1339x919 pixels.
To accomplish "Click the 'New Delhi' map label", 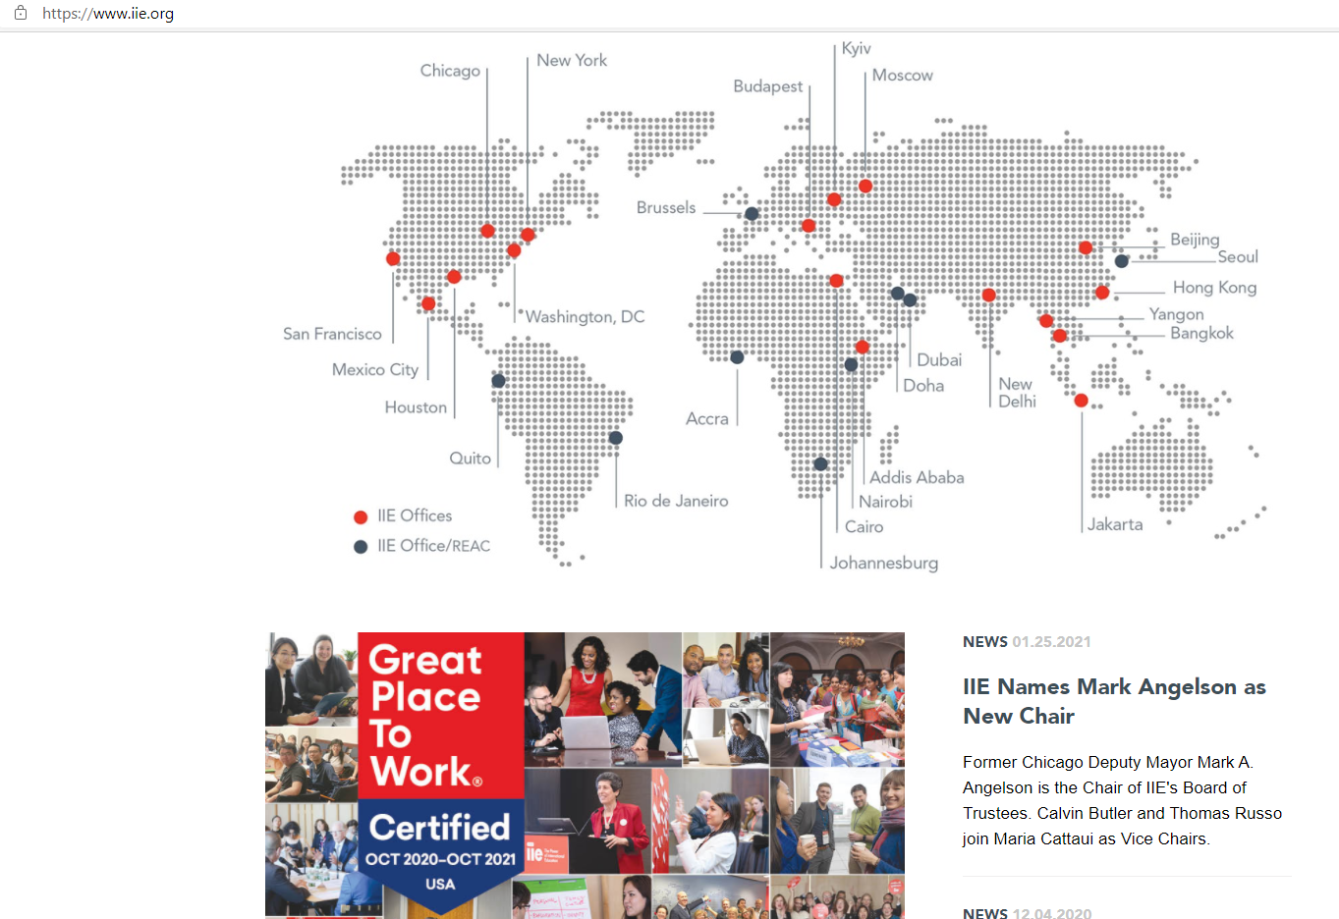I will [x=1017, y=393].
